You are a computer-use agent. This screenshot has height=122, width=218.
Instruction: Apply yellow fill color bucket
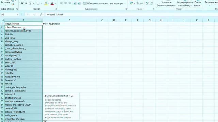click(x=46, y=3)
